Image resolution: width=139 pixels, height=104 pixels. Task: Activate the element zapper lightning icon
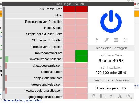(x=97, y=40)
